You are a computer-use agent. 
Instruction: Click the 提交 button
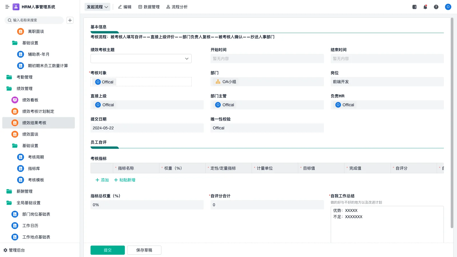(x=107, y=250)
